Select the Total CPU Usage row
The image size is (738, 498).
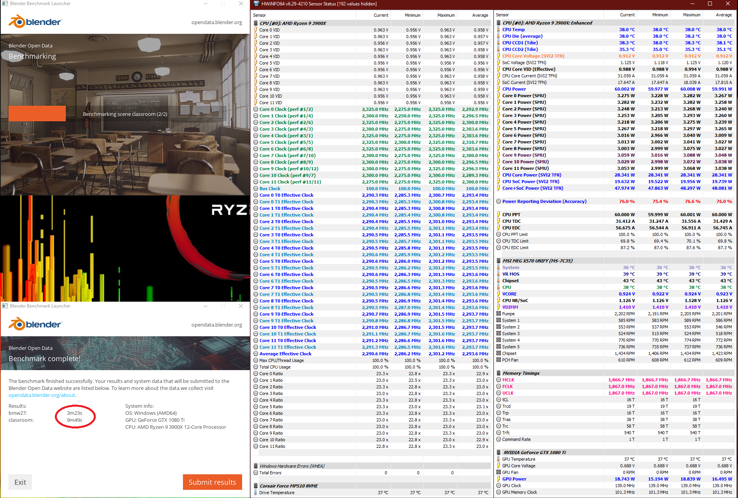point(371,367)
